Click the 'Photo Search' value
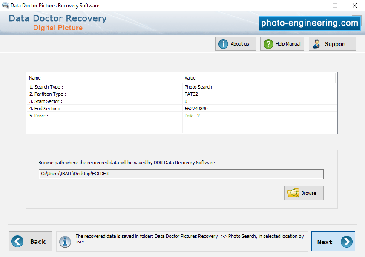This screenshot has height=257, width=365. pyautogui.click(x=198, y=87)
